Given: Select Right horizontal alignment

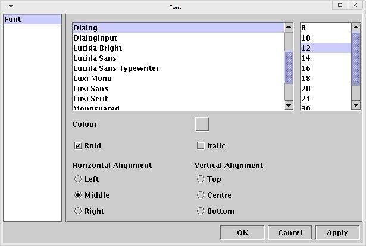Looking at the screenshot, I should click(x=78, y=211).
